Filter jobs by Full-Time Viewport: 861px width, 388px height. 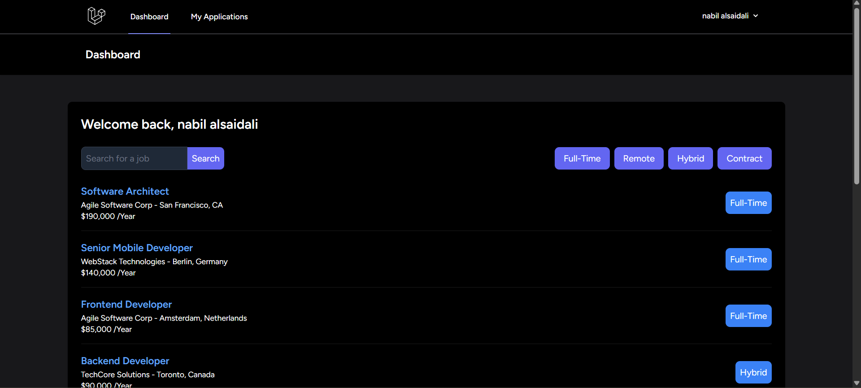coord(582,158)
